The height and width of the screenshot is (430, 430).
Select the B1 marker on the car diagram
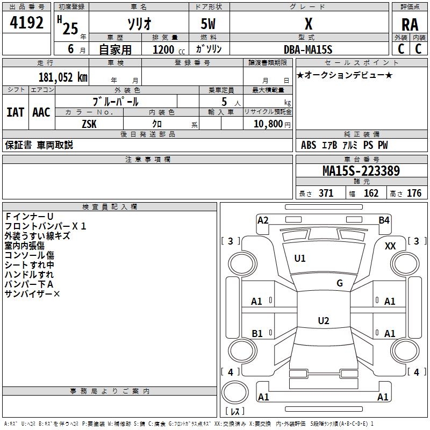click(x=257, y=334)
